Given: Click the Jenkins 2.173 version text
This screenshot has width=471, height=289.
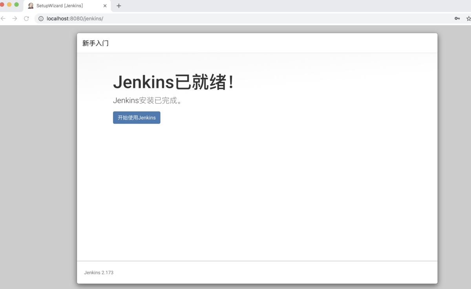Looking at the screenshot, I should (x=99, y=273).
